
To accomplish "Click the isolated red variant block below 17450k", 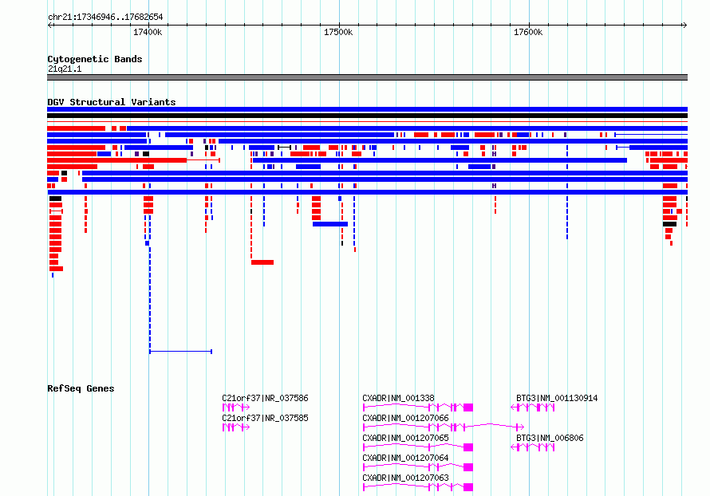I will 262,262.
